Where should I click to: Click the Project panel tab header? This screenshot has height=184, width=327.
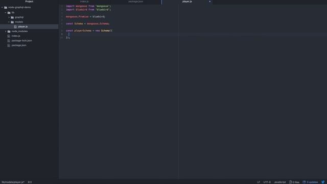[29, 2]
